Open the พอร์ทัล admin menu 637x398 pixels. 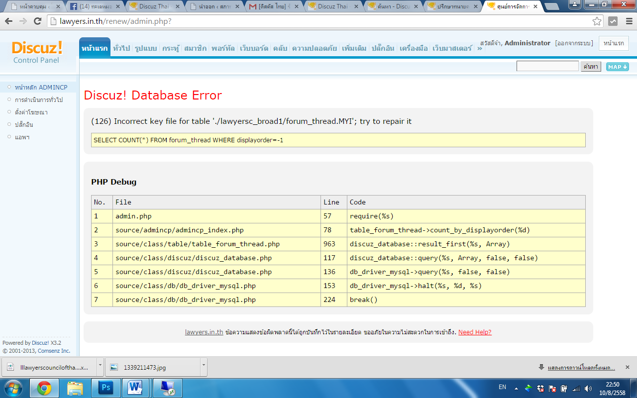(223, 48)
